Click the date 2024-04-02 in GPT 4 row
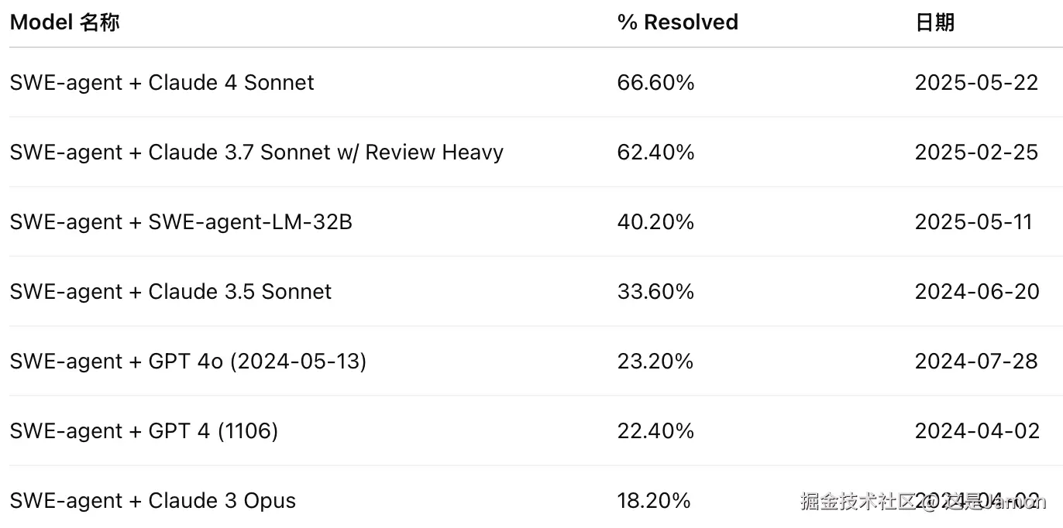 [976, 431]
